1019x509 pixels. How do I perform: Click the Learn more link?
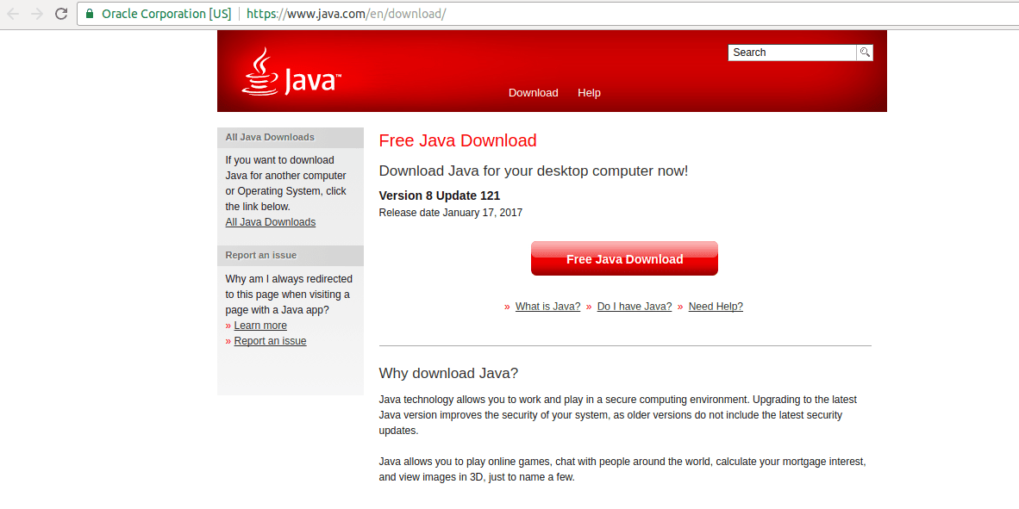(x=260, y=326)
